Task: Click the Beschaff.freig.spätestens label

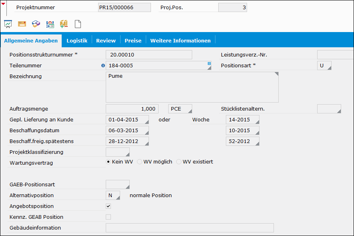Action: coord(42,141)
